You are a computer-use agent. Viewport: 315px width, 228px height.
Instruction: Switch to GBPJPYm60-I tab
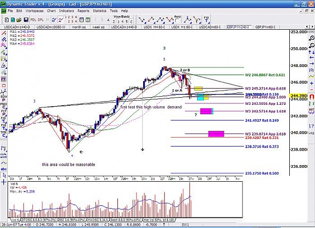pyautogui.click(x=265, y=27)
